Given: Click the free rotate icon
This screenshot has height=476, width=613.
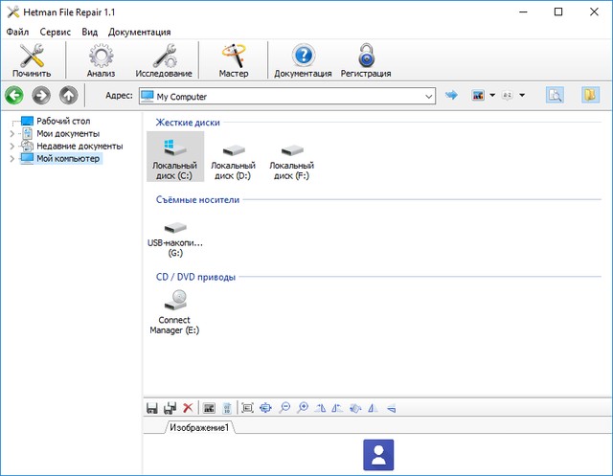Looking at the screenshot, I should click(x=355, y=408).
